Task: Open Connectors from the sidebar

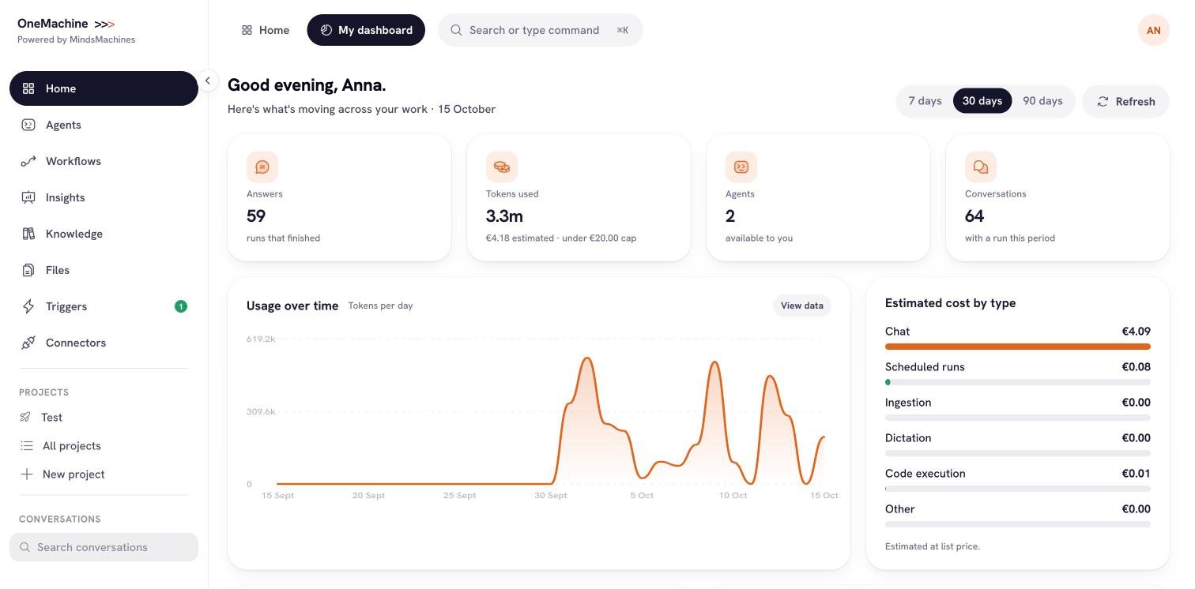Action: (104, 343)
